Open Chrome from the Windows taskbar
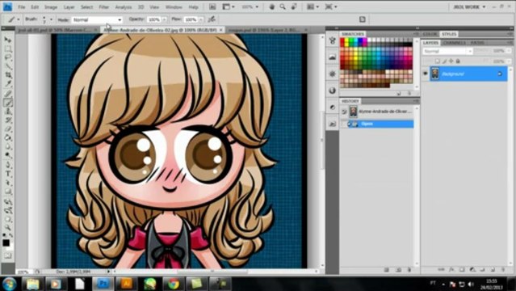The height and width of the screenshot is (291, 516). click(x=174, y=284)
